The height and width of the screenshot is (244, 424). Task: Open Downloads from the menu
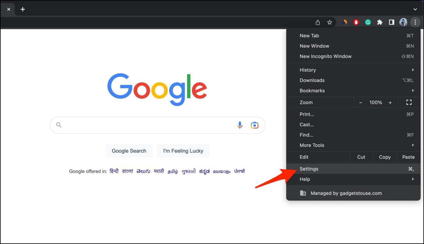[353, 80]
